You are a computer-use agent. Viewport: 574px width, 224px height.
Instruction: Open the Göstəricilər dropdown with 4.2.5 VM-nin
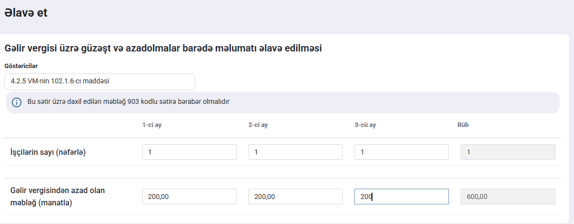click(x=100, y=82)
